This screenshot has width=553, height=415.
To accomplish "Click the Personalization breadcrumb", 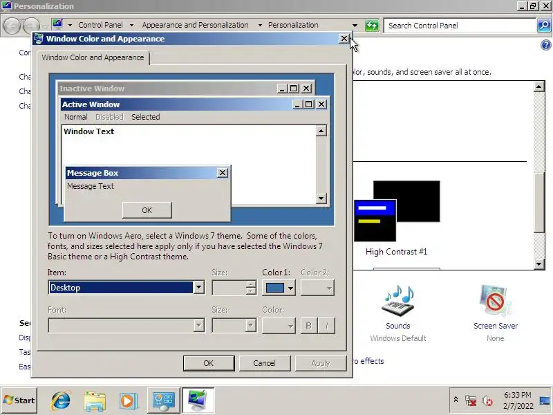I will click(293, 25).
